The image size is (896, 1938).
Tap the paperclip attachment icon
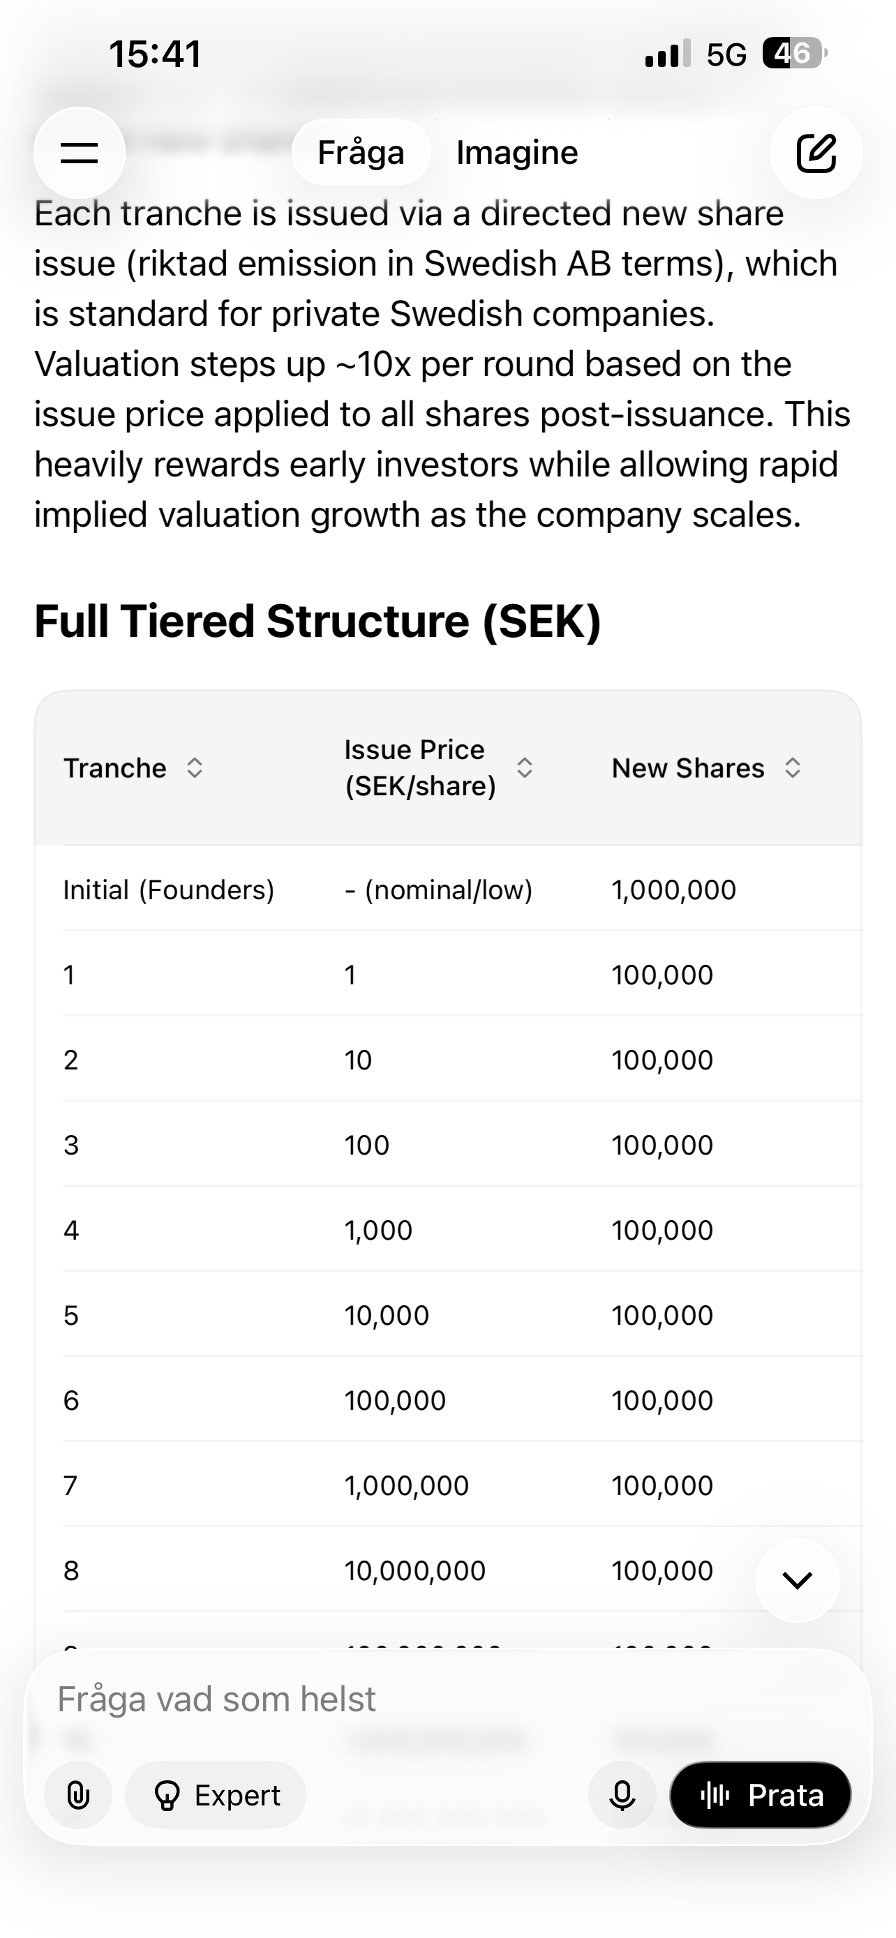point(78,1796)
